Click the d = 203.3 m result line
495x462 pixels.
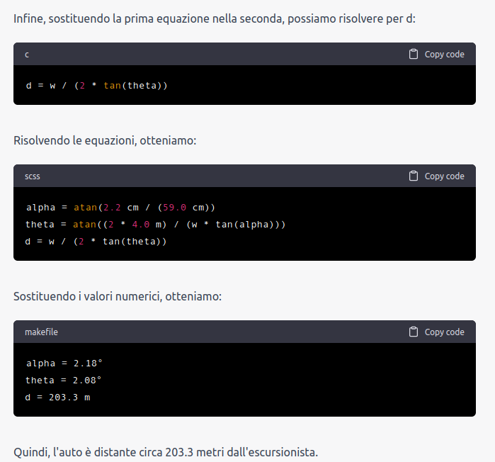click(58, 398)
